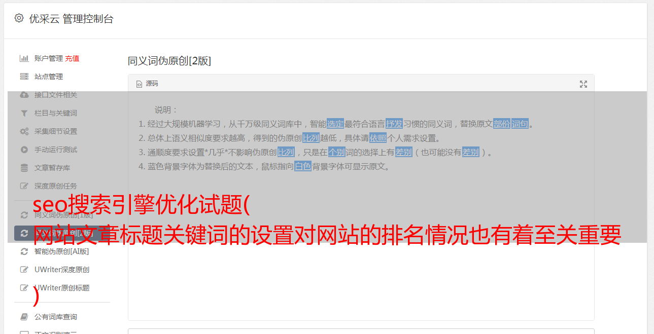Image resolution: width=654 pixels, height=334 pixels.
Task: Click highlighted word 选定 in the text
Action: click(335, 124)
